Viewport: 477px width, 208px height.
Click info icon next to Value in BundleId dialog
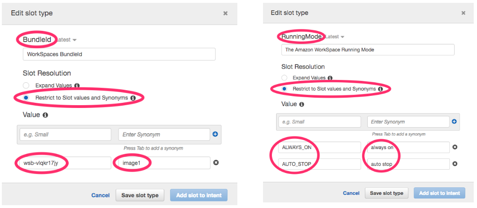(45, 115)
